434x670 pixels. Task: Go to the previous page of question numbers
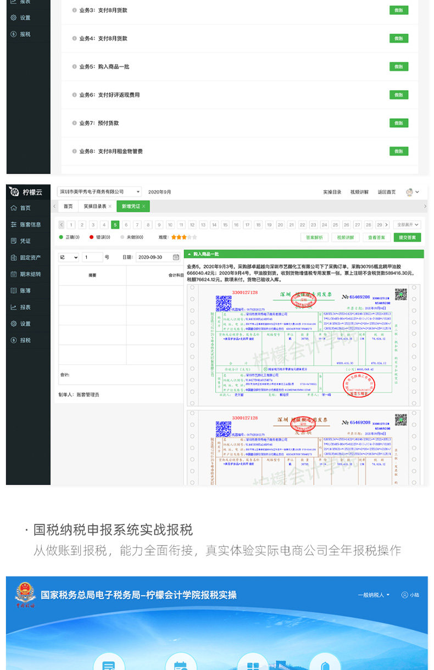61,225
